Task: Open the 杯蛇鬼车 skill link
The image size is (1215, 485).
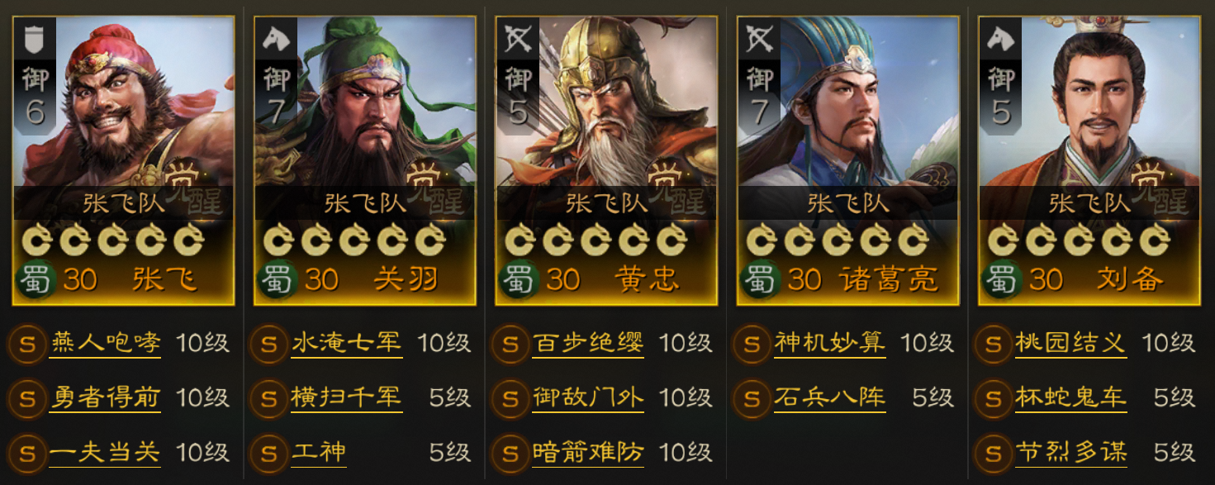Action: point(1071,398)
